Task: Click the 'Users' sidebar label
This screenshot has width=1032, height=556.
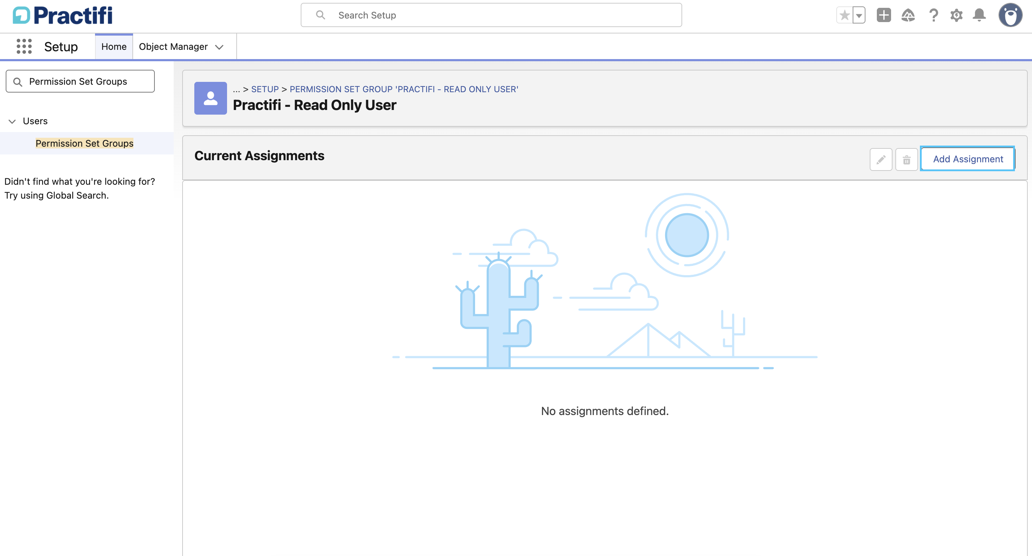Action: (35, 121)
